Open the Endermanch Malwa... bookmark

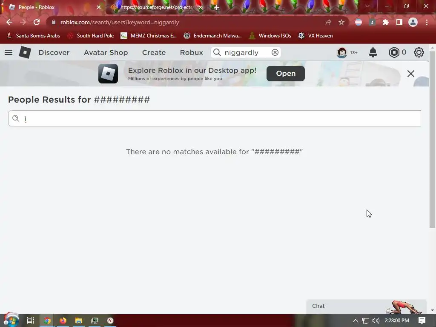click(x=213, y=36)
